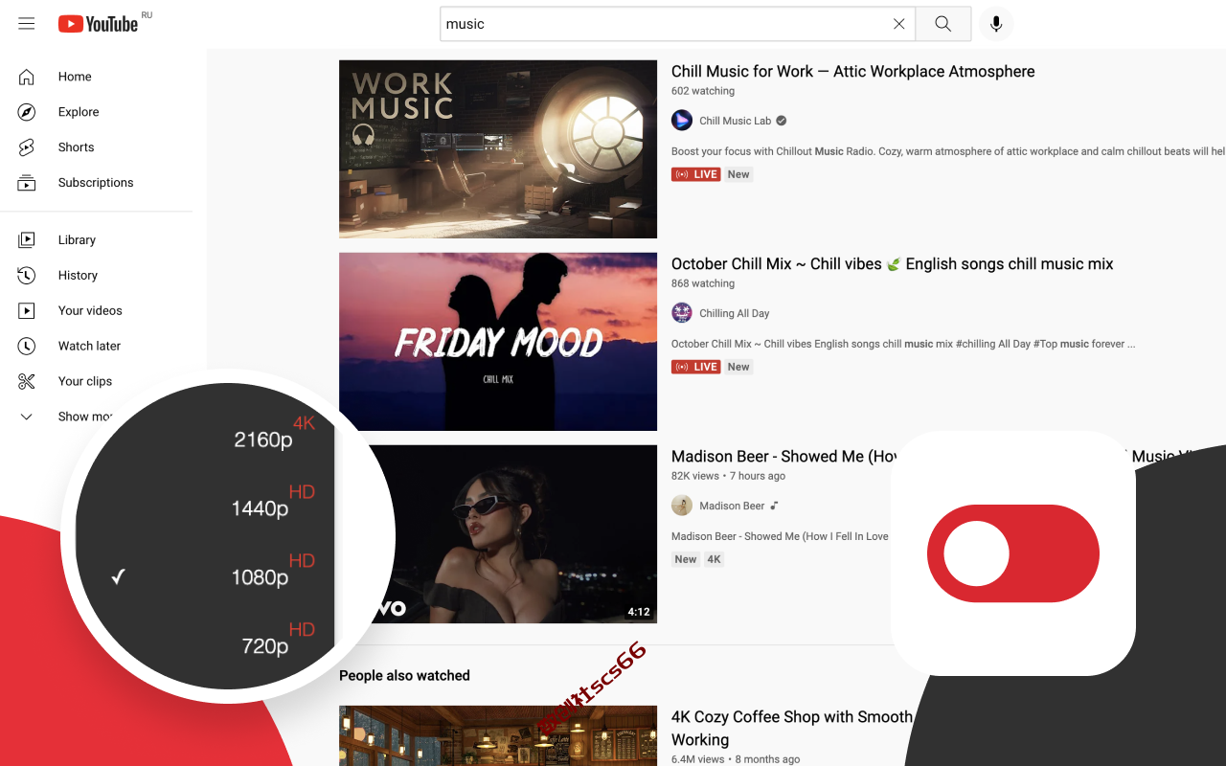This screenshot has width=1226, height=766.
Task: Click Chilling All Day channel avatar
Action: click(x=682, y=313)
